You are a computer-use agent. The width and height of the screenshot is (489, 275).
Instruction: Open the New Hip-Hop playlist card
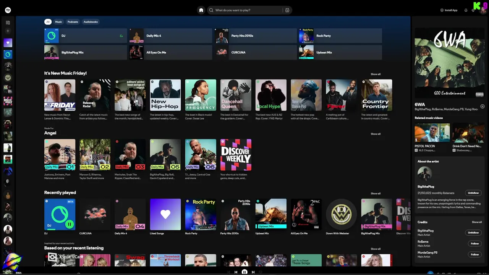click(x=165, y=95)
